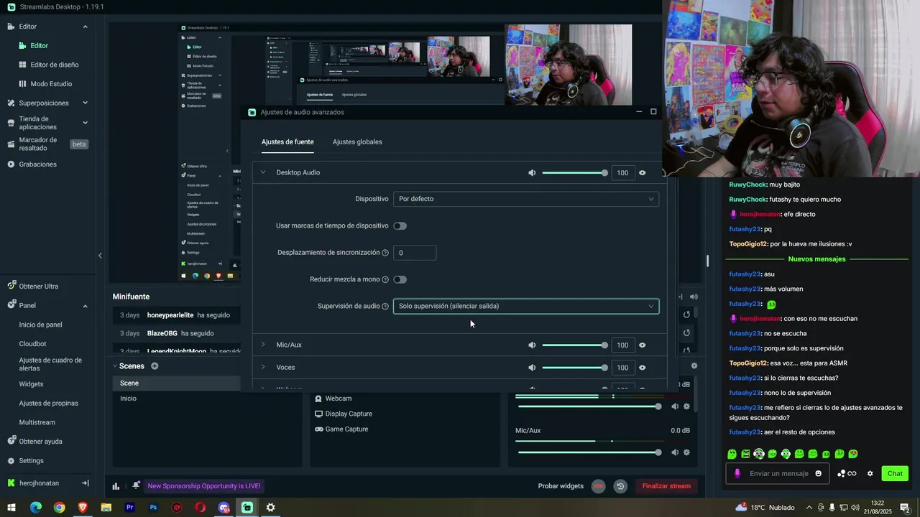
Task: Mute the Voces source speaker icon
Action: pos(532,368)
